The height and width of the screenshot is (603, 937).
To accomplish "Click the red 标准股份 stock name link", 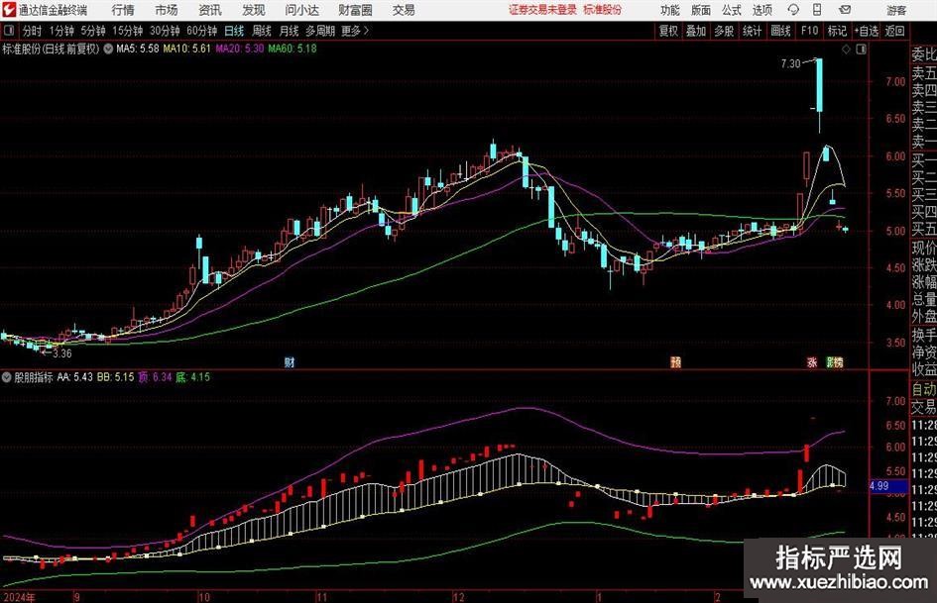I will (x=603, y=10).
